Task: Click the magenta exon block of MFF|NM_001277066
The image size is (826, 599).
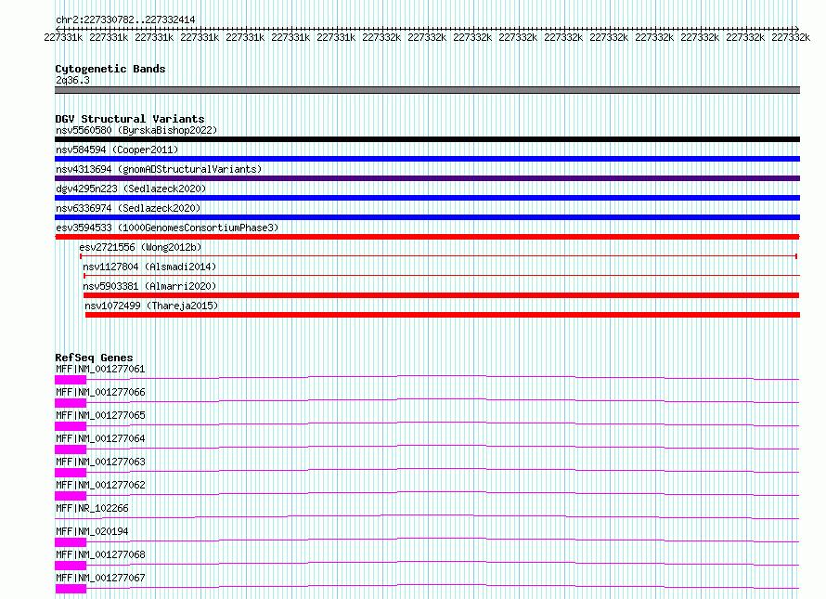Action: 71,403
